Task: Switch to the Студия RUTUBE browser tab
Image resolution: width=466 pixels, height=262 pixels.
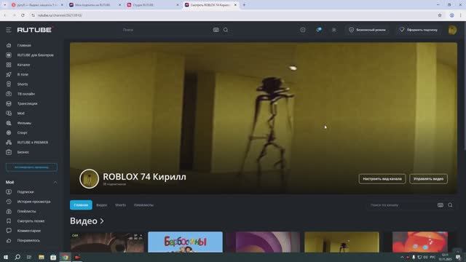Action: click(x=151, y=5)
